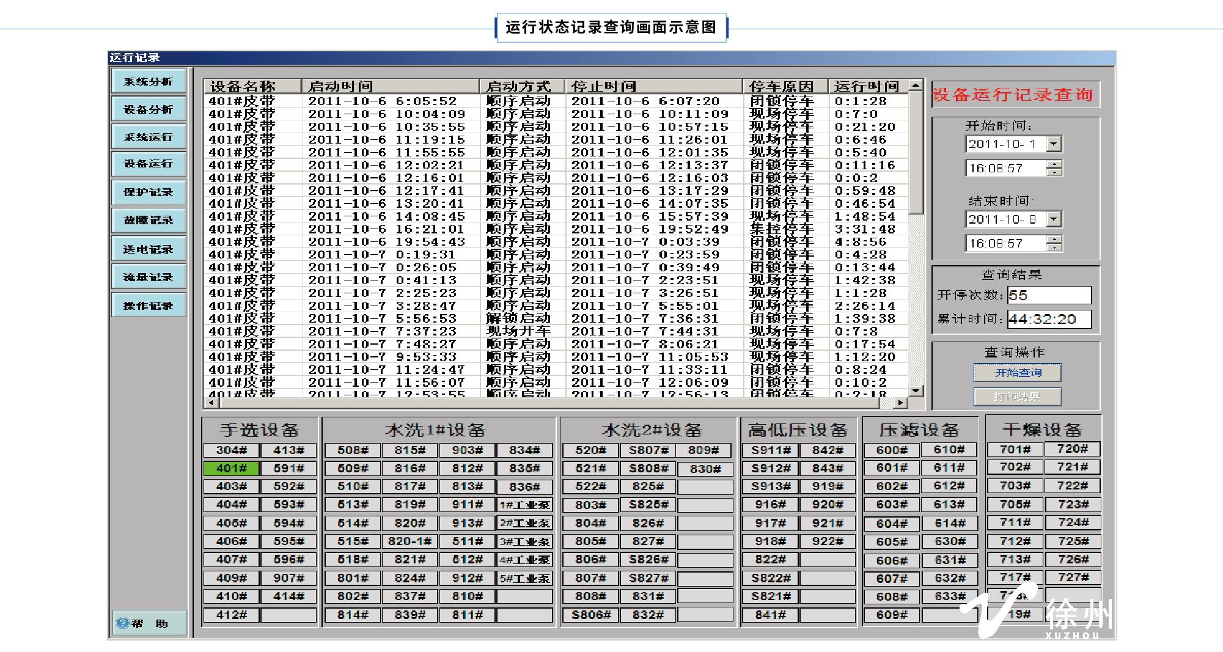Viewport: 1223px width, 652px height.
Task: Open the 开始时间 date dropdown
Action: [x=1054, y=144]
